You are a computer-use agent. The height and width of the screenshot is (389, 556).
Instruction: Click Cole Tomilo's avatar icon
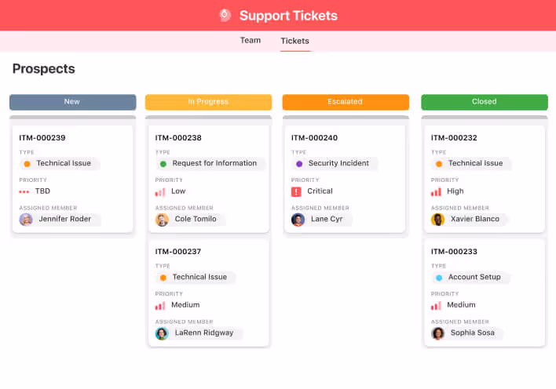pyautogui.click(x=163, y=220)
